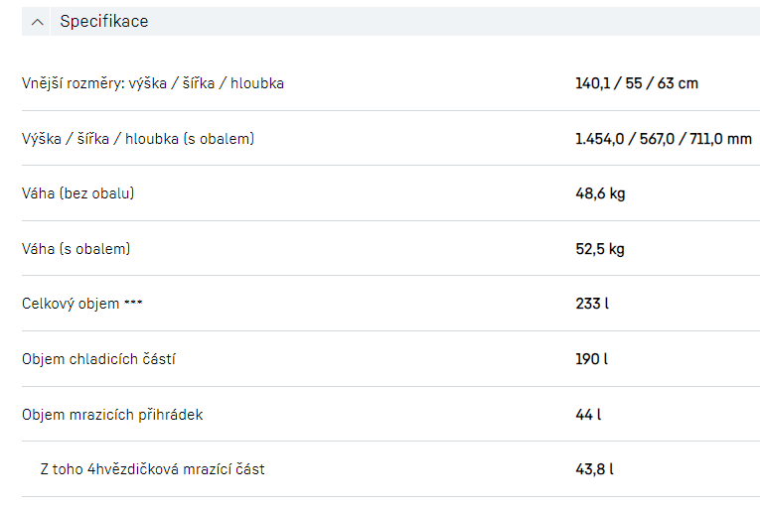Select the Objem chladicích částí label
Image resolution: width=760 pixels, height=508 pixels.
(x=99, y=359)
